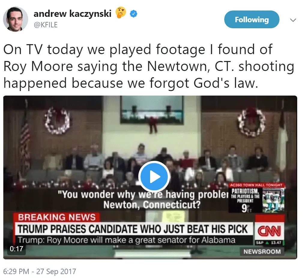Screen dimensions: 308x278
Task: Play the embedded CNN video
Action: point(154,176)
